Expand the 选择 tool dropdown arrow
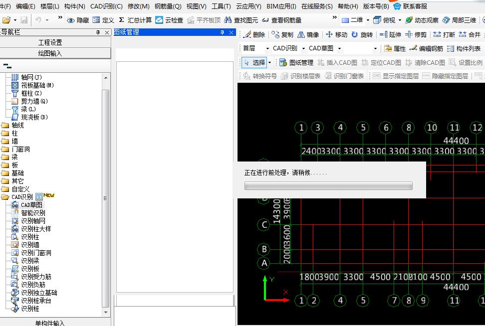 (x=270, y=63)
